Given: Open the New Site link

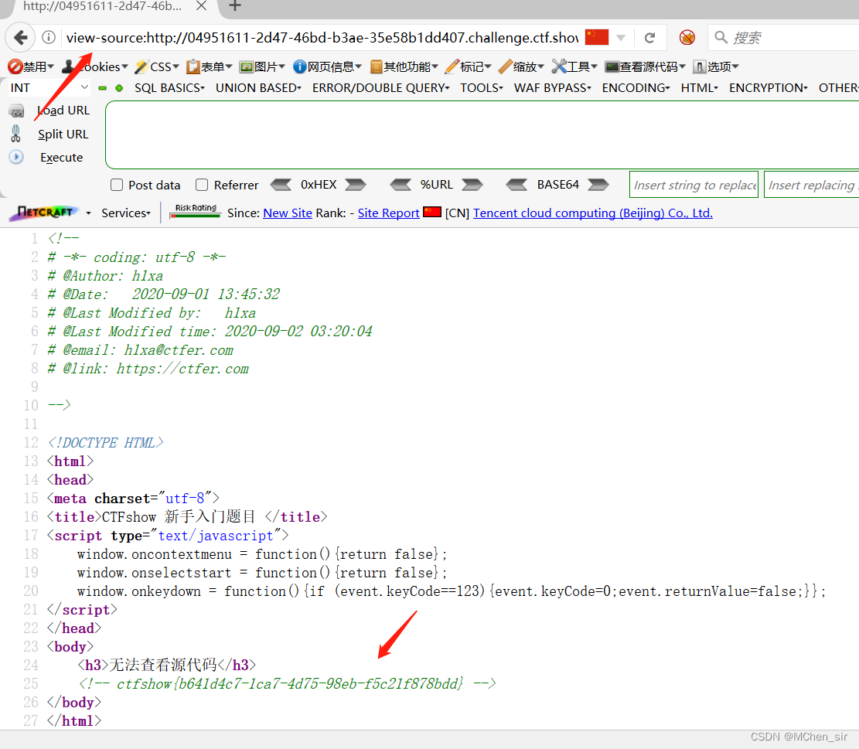Looking at the screenshot, I should coord(287,213).
